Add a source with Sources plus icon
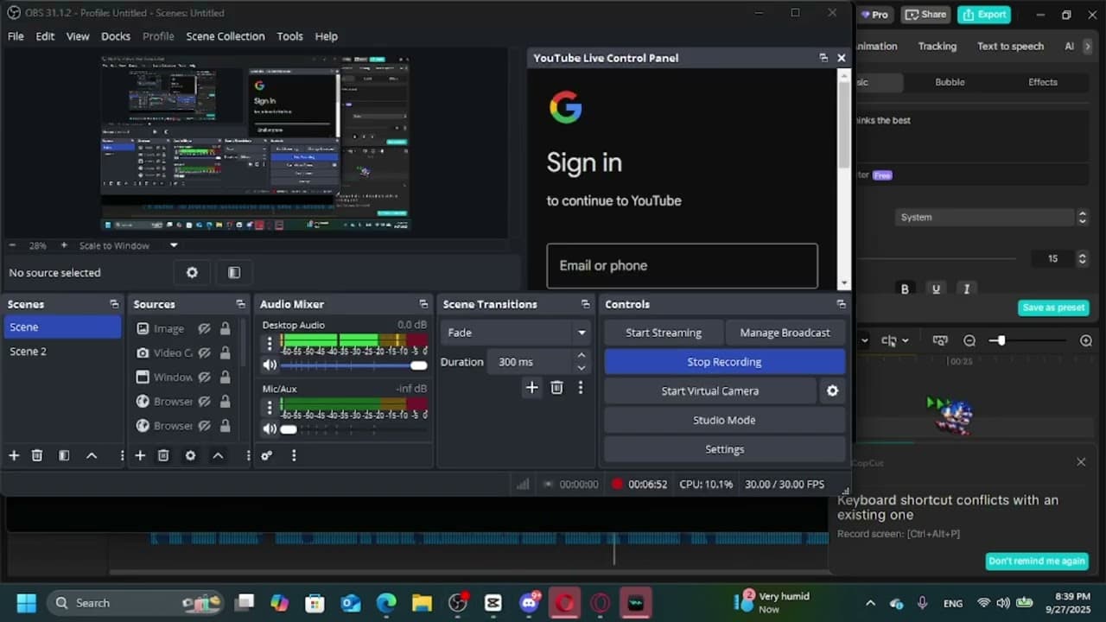1106x622 pixels. tap(140, 455)
